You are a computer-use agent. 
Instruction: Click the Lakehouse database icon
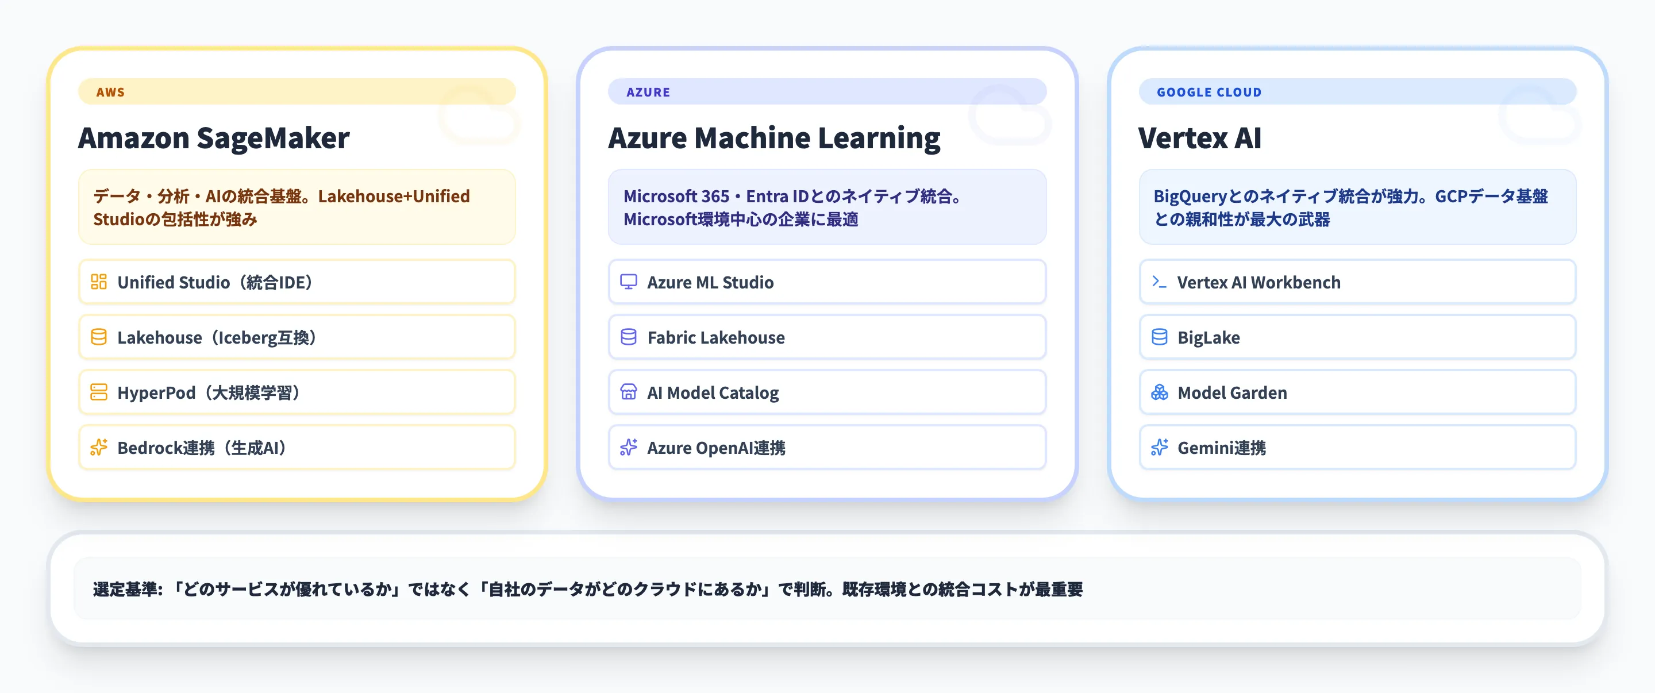pyautogui.click(x=98, y=337)
